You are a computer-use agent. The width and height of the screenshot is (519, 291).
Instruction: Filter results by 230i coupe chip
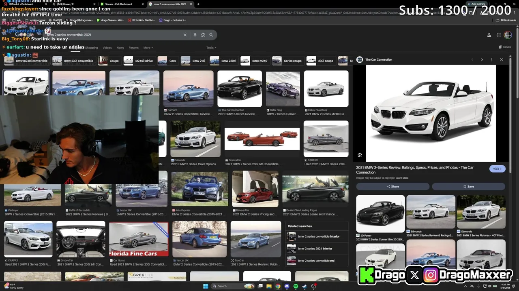(x=321, y=61)
